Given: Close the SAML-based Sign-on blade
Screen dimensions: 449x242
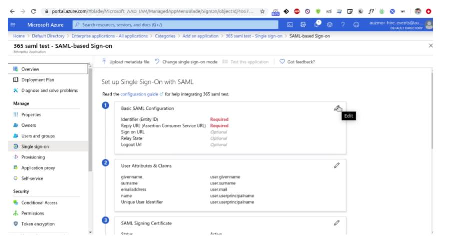Looking at the screenshot, I should pyautogui.click(x=431, y=46).
